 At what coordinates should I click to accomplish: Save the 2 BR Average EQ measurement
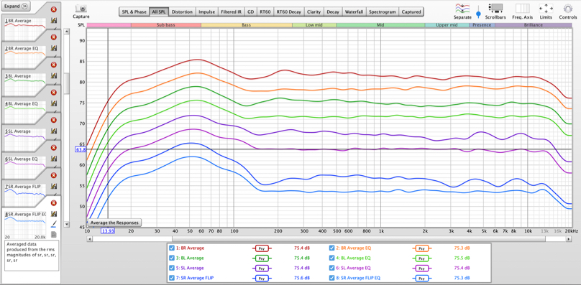54,48
